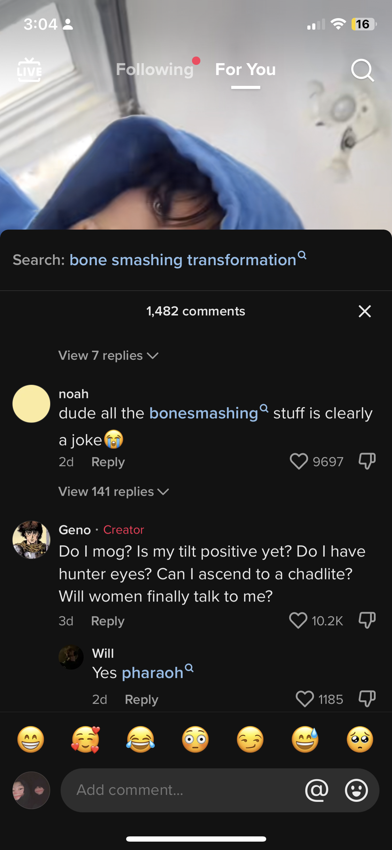Insert the laughing crying emoji
392x850 pixels.
tap(140, 739)
